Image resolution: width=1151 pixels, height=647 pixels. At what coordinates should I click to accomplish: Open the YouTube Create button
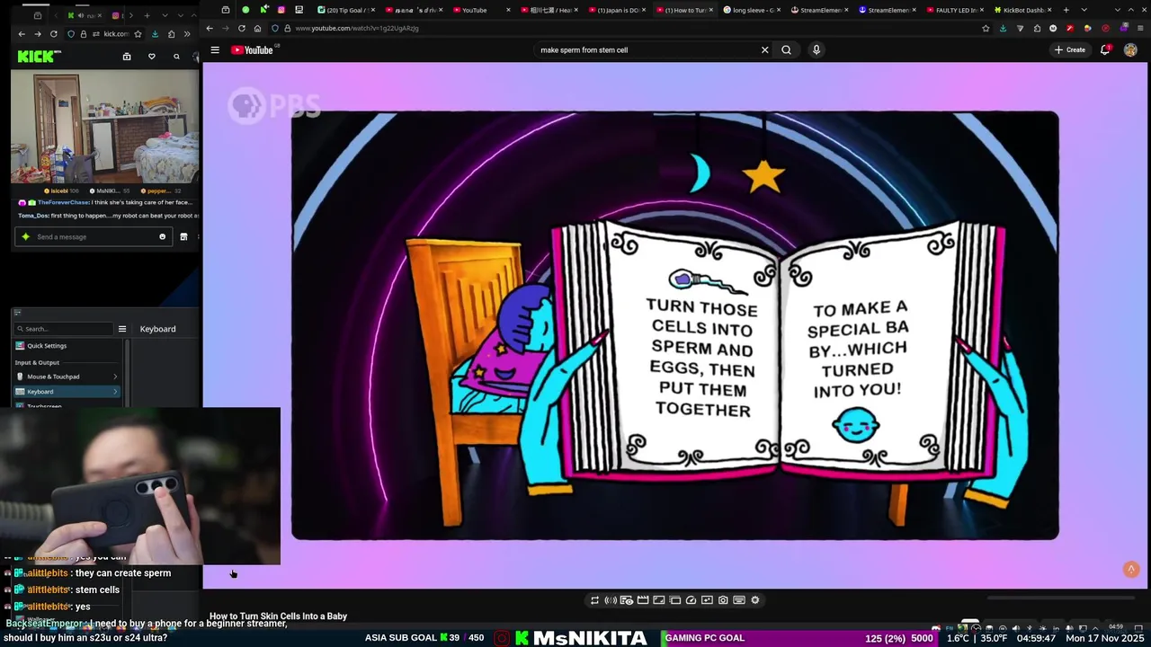(1070, 50)
